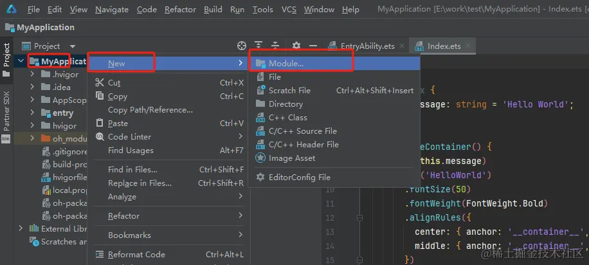Open the Run menu
The height and width of the screenshot is (265, 589).
tap(237, 10)
